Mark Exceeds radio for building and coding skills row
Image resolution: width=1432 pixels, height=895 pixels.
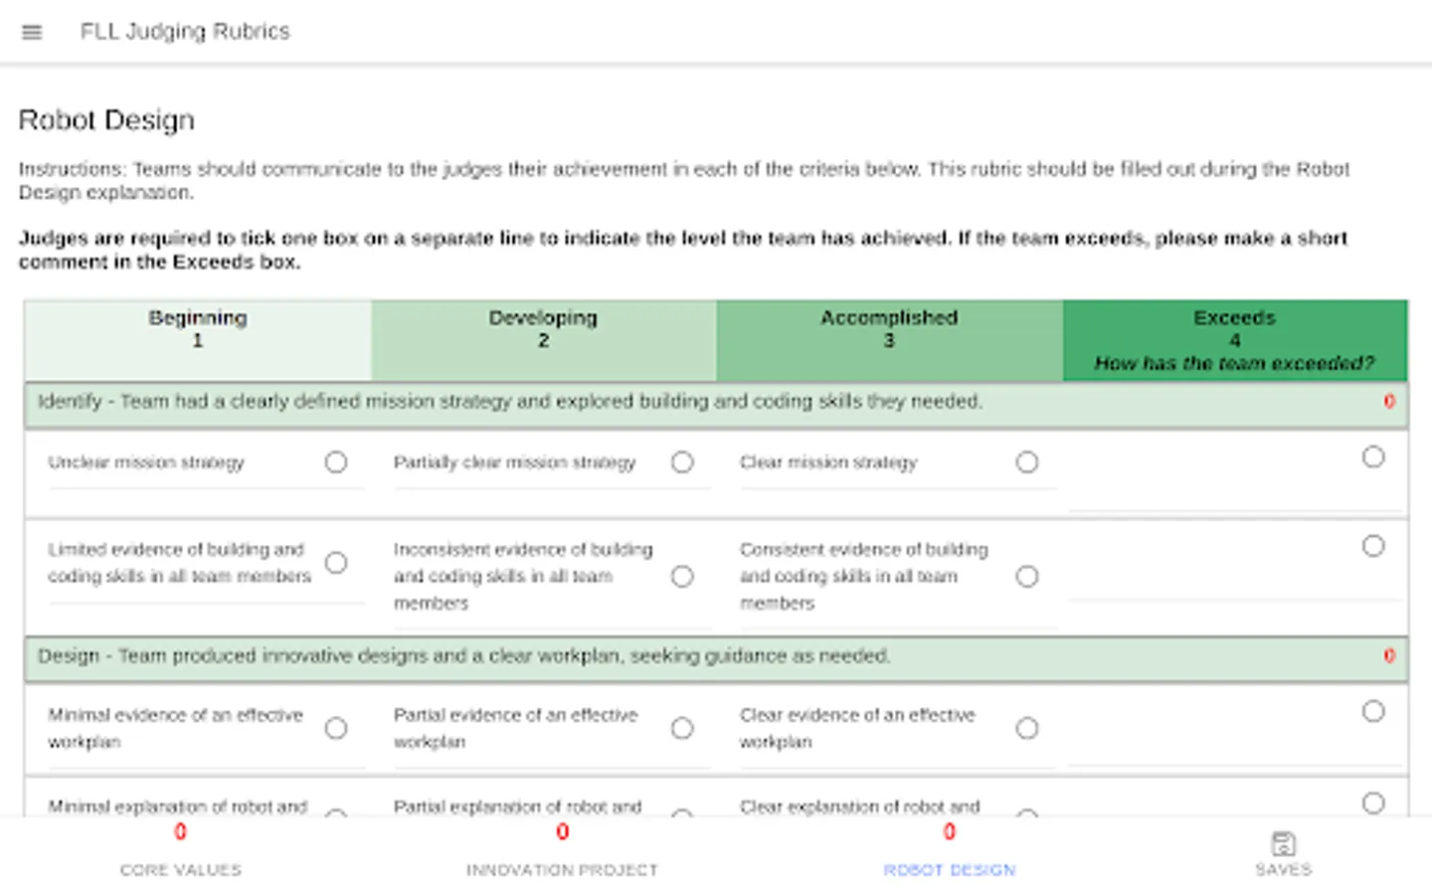tap(1373, 546)
